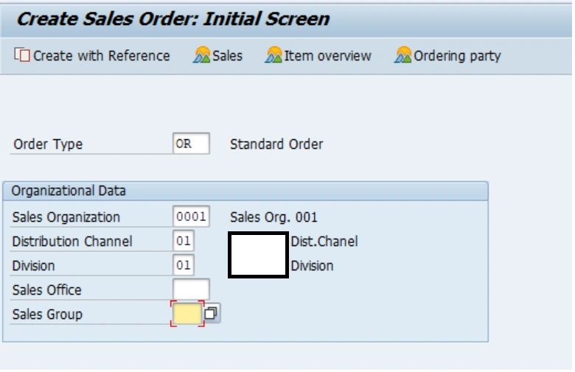Click the Division input field with 01
The width and height of the screenshot is (575, 372).
(x=184, y=265)
